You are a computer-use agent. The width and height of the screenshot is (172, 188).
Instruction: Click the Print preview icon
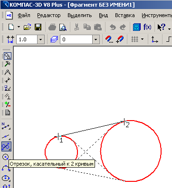click(63, 27)
